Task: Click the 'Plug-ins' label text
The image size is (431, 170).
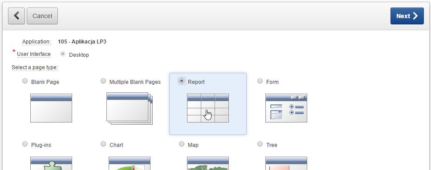Action: pos(41,145)
